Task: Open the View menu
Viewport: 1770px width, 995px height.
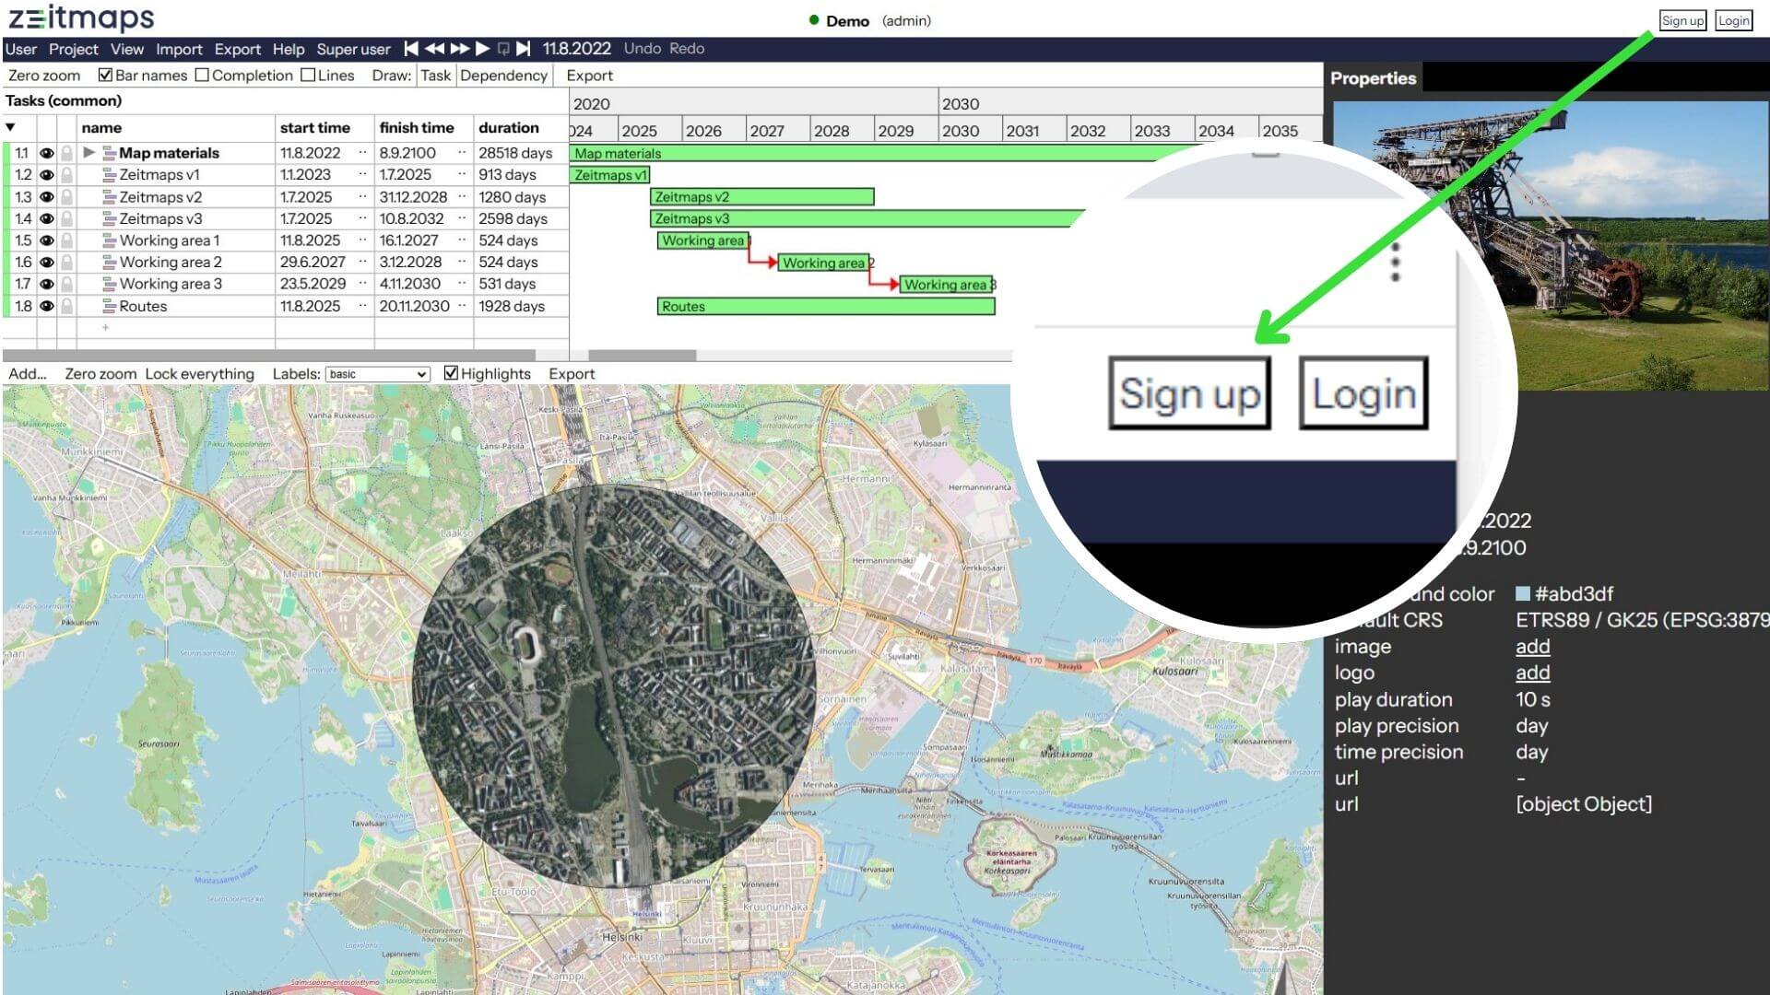Action: pos(127,49)
